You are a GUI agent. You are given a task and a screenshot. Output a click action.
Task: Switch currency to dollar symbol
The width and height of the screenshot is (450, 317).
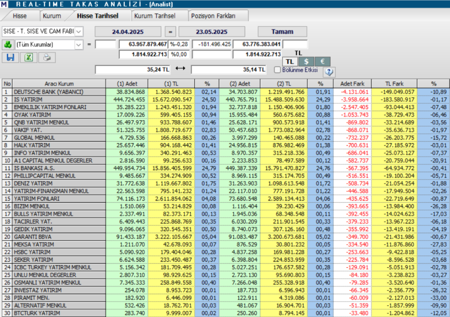click(305, 62)
